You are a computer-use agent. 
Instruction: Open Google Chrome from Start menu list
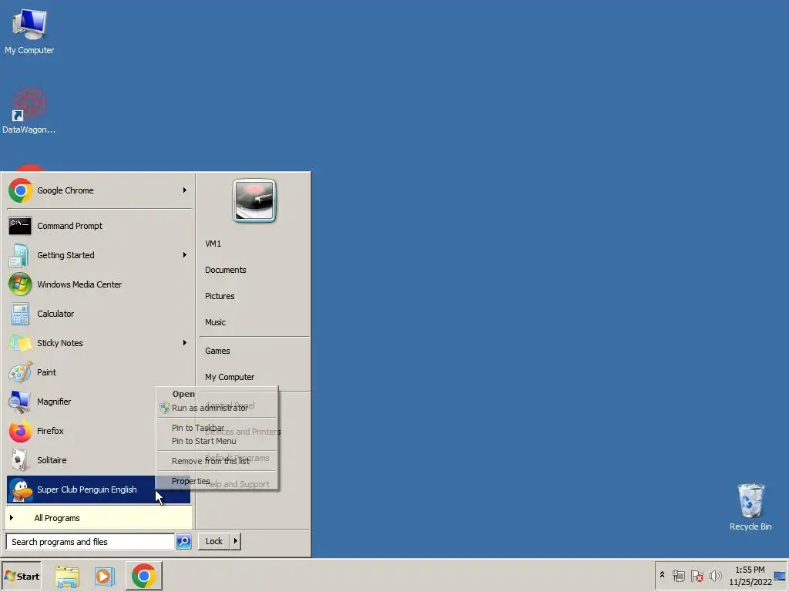click(99, 190)
